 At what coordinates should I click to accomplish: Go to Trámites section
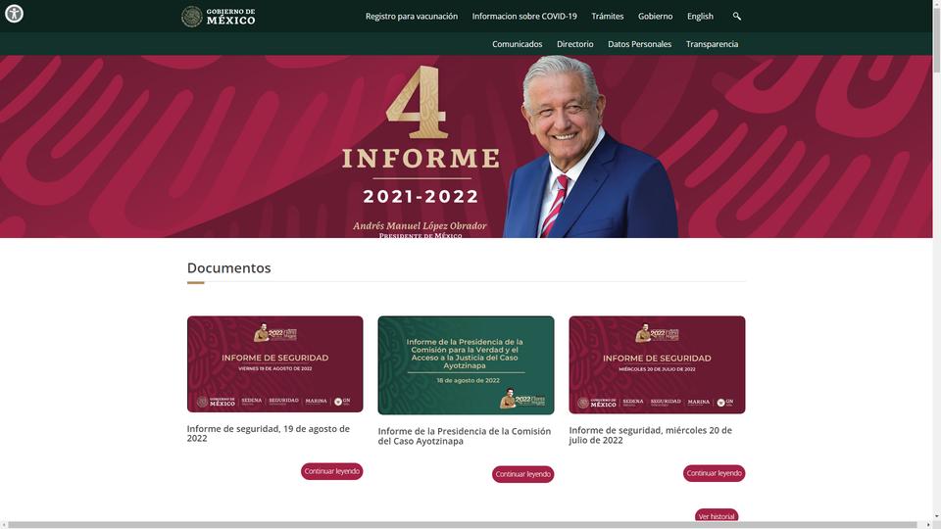607,17
